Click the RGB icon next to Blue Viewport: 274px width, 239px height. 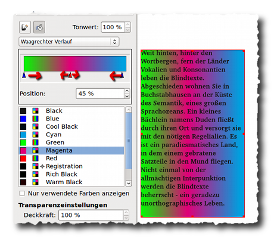click(x=35, y=119)
